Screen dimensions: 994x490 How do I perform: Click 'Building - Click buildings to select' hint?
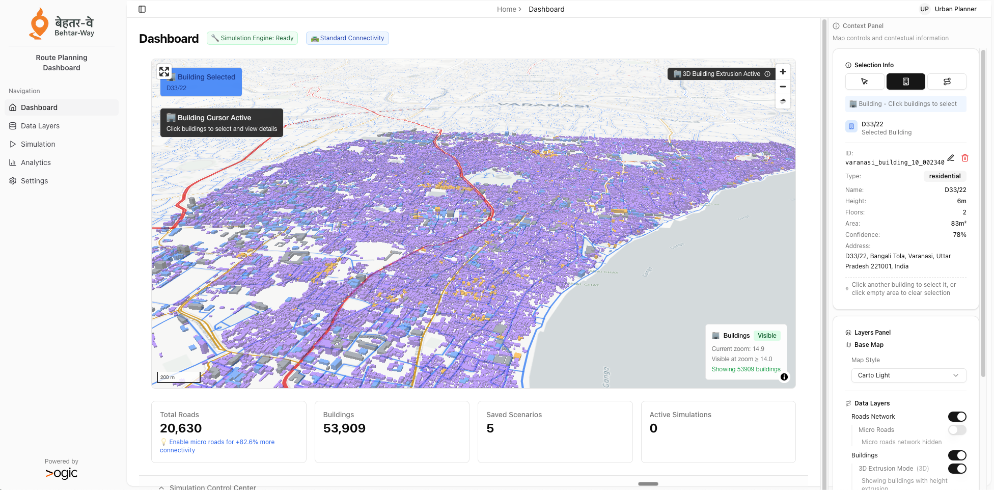coord(905,104)
